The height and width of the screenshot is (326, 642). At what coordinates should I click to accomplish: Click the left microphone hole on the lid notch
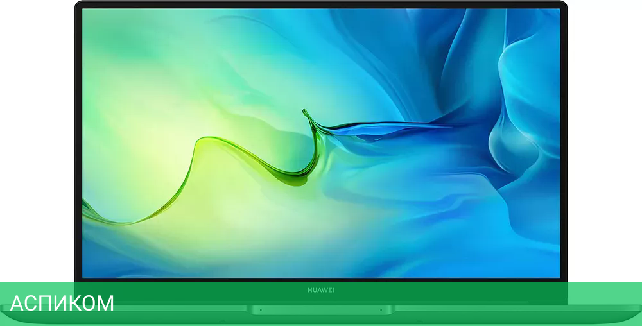tap(261, 310)
